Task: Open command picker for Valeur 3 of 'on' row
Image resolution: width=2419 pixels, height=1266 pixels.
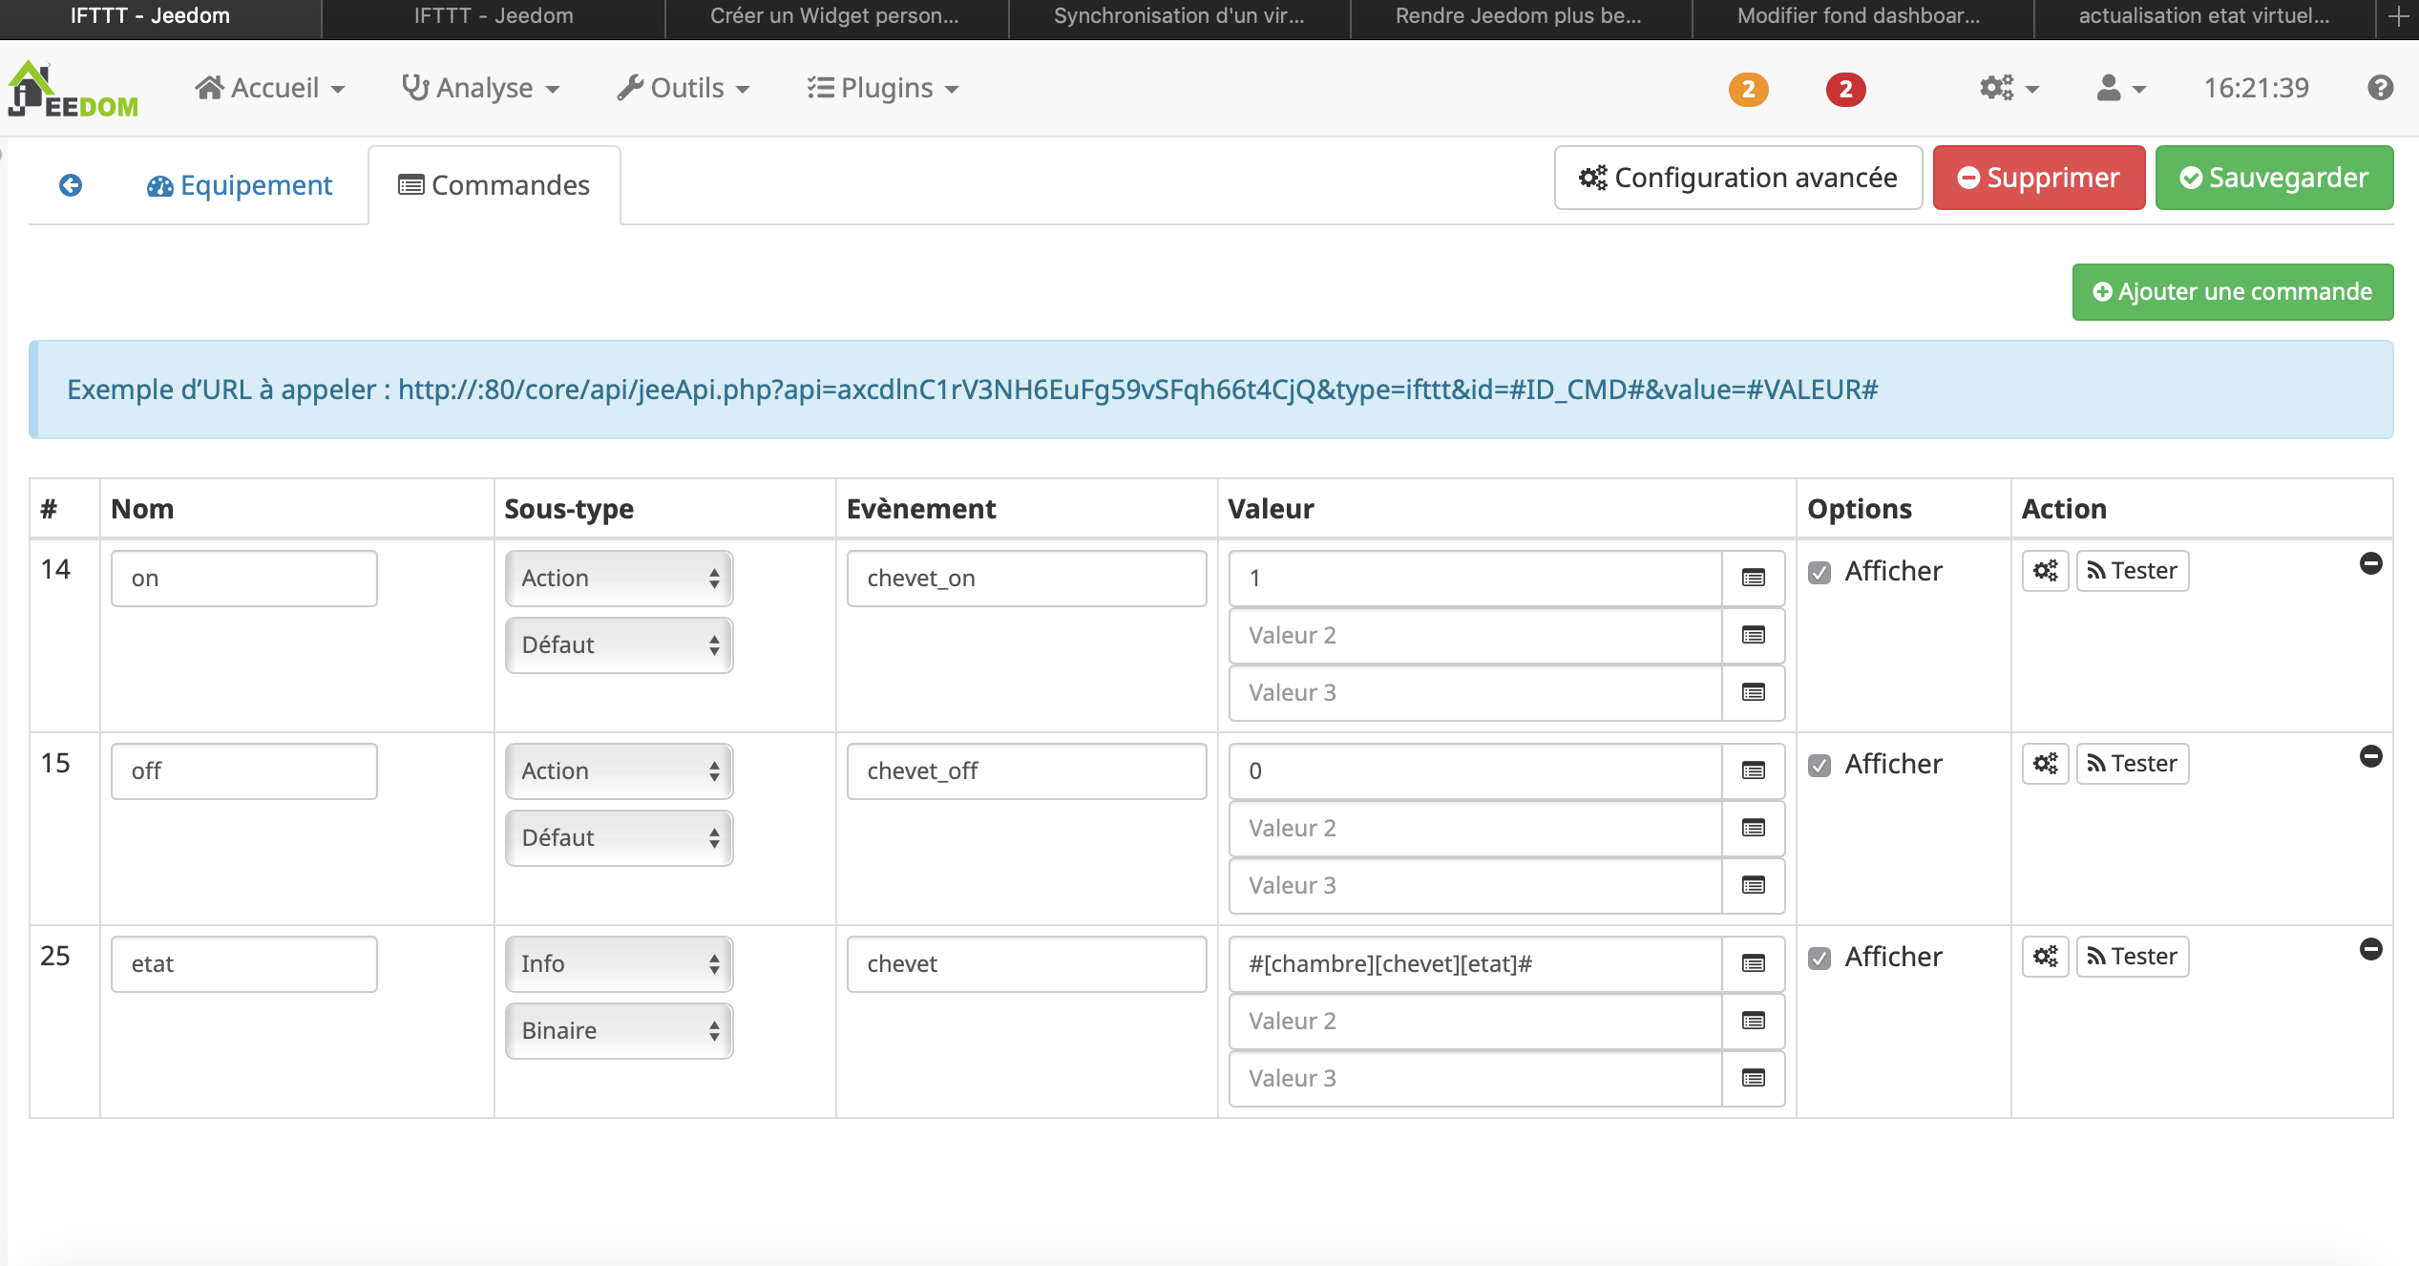Action: point(1754,693)
